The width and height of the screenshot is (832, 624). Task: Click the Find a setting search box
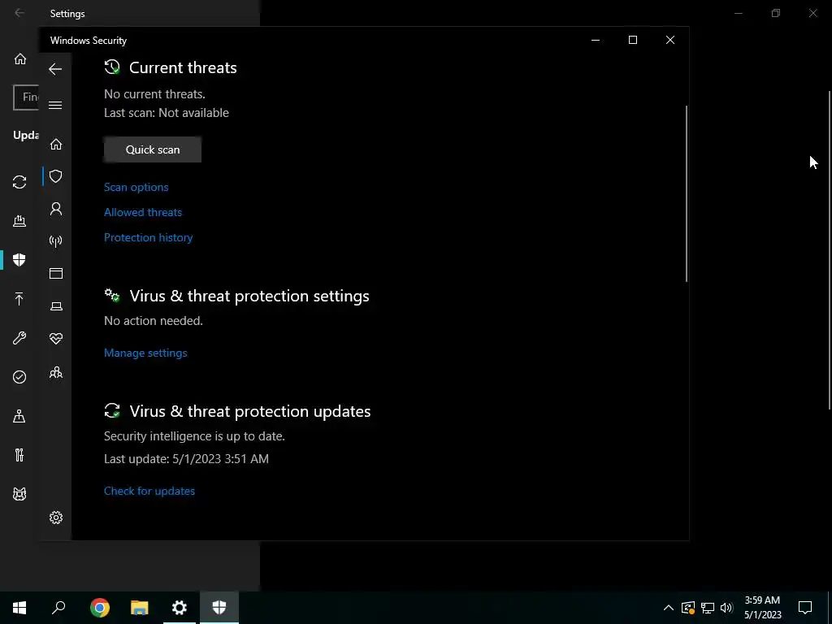click(26, 97)
